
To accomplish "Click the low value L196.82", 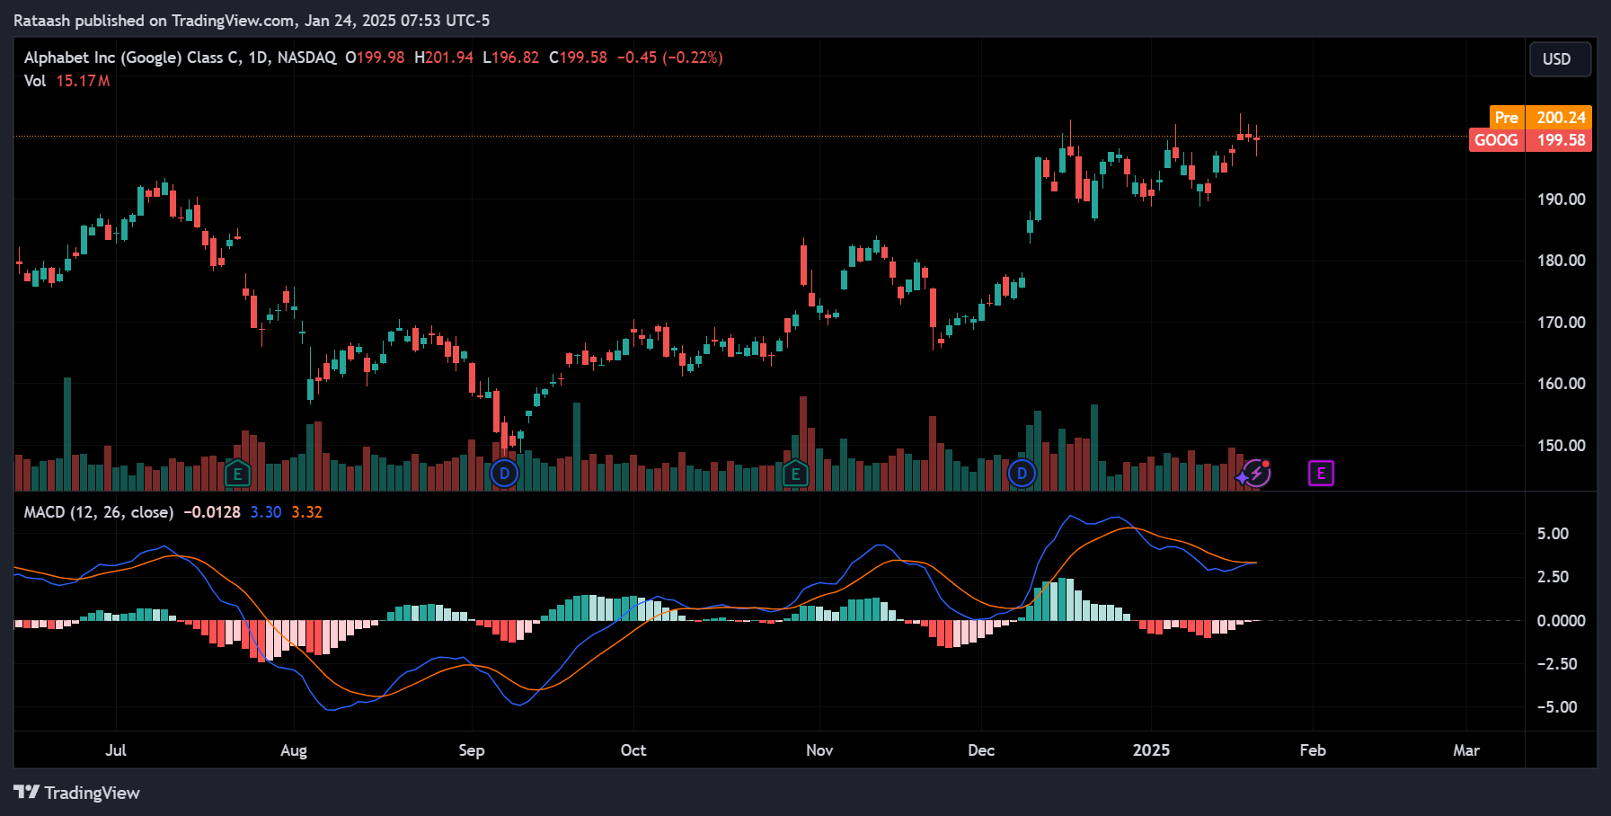I will [x=511, y=58].
